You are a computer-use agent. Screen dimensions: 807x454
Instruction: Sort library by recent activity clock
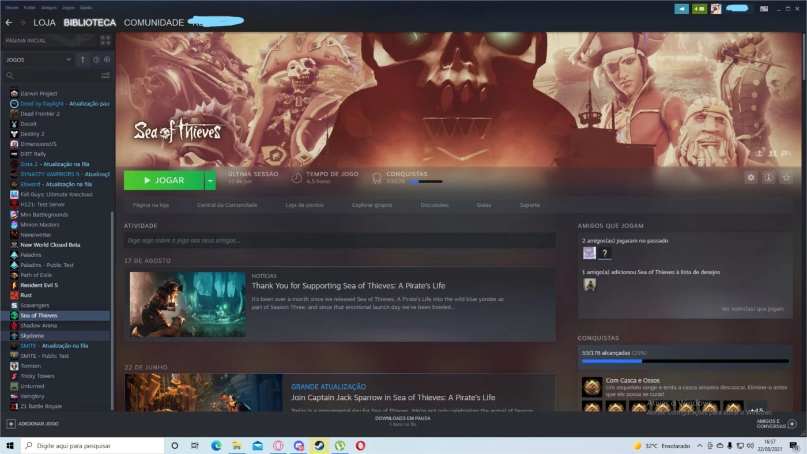coord(96,59)
